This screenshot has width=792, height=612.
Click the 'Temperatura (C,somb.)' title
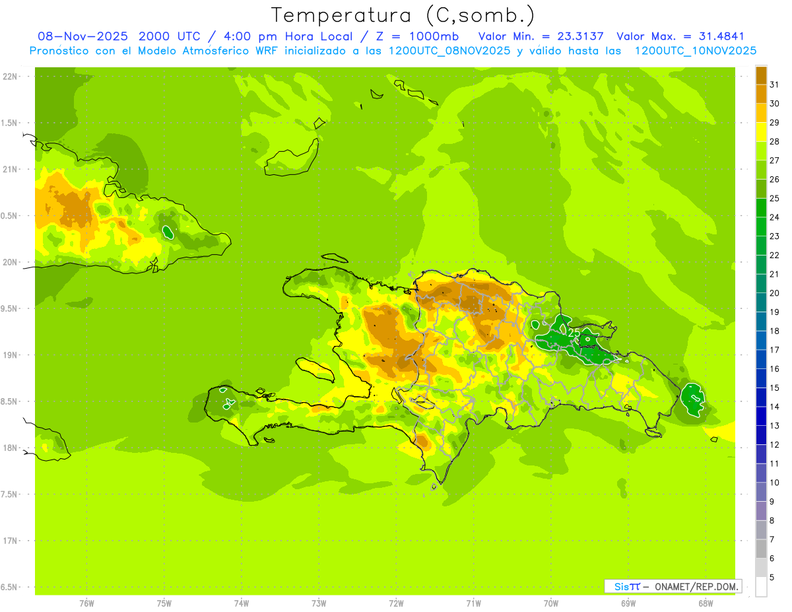click(402, 15)
